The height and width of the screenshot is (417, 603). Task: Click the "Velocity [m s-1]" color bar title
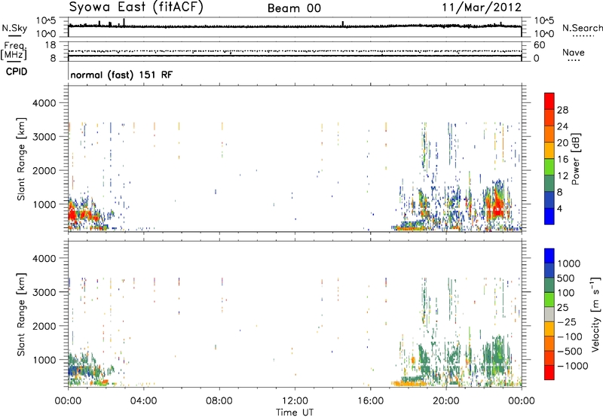(x=595, y=314)
